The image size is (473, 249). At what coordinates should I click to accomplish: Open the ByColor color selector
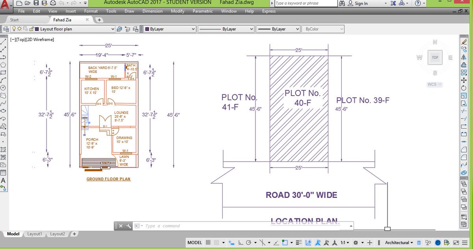pyautogui.click(x=342, y=29)
